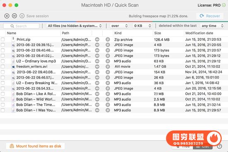This screenshot has width=228, height=152.
Task: Click the Recover button
Action: 210,16
